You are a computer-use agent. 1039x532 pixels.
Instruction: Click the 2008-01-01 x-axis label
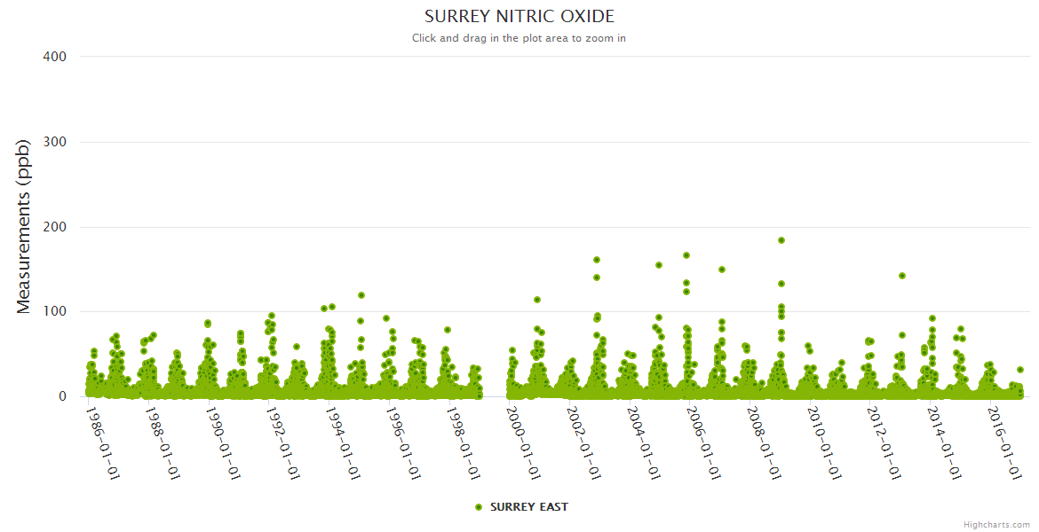click(765, 444)
